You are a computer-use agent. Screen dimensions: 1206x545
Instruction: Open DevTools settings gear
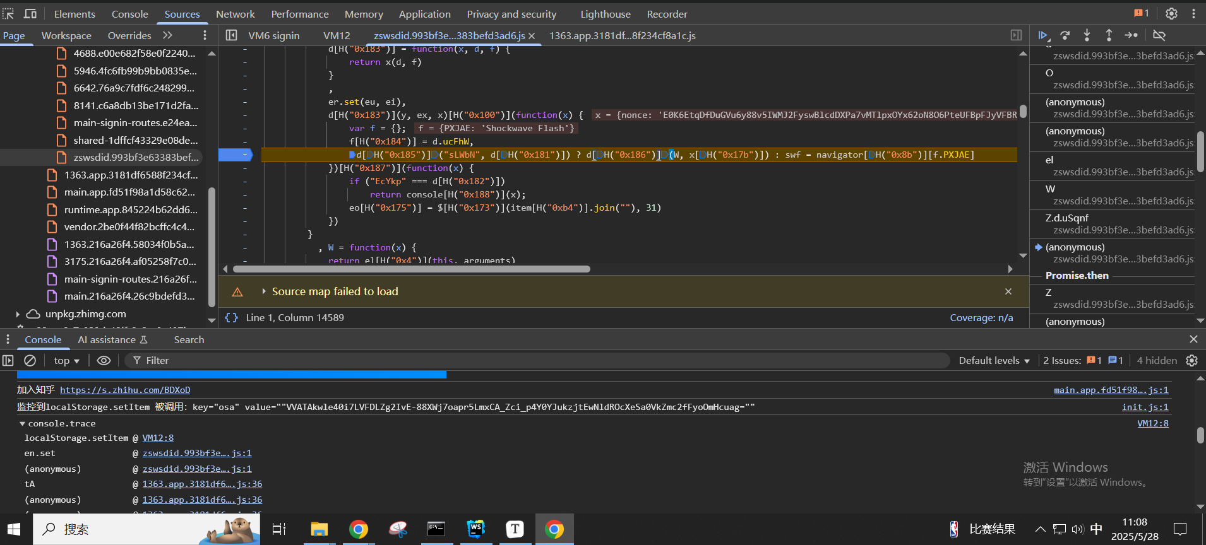[x=1171, y=14]
